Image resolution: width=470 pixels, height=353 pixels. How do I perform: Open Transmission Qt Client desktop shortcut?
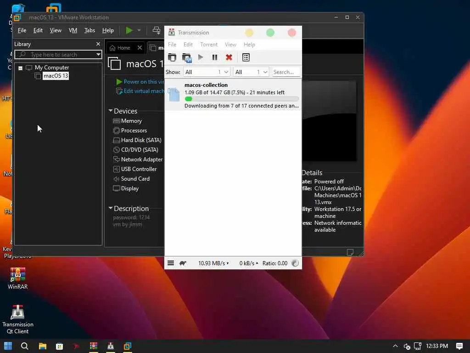pyautogui.click(x=18, y=319)
